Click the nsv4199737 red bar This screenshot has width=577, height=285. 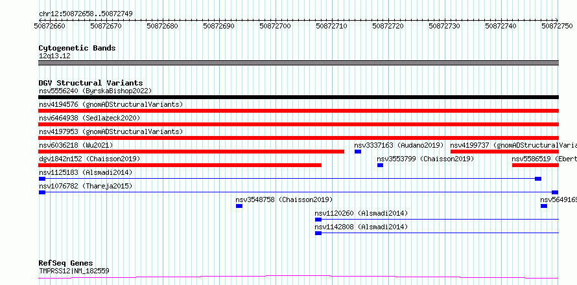[504, 152]
